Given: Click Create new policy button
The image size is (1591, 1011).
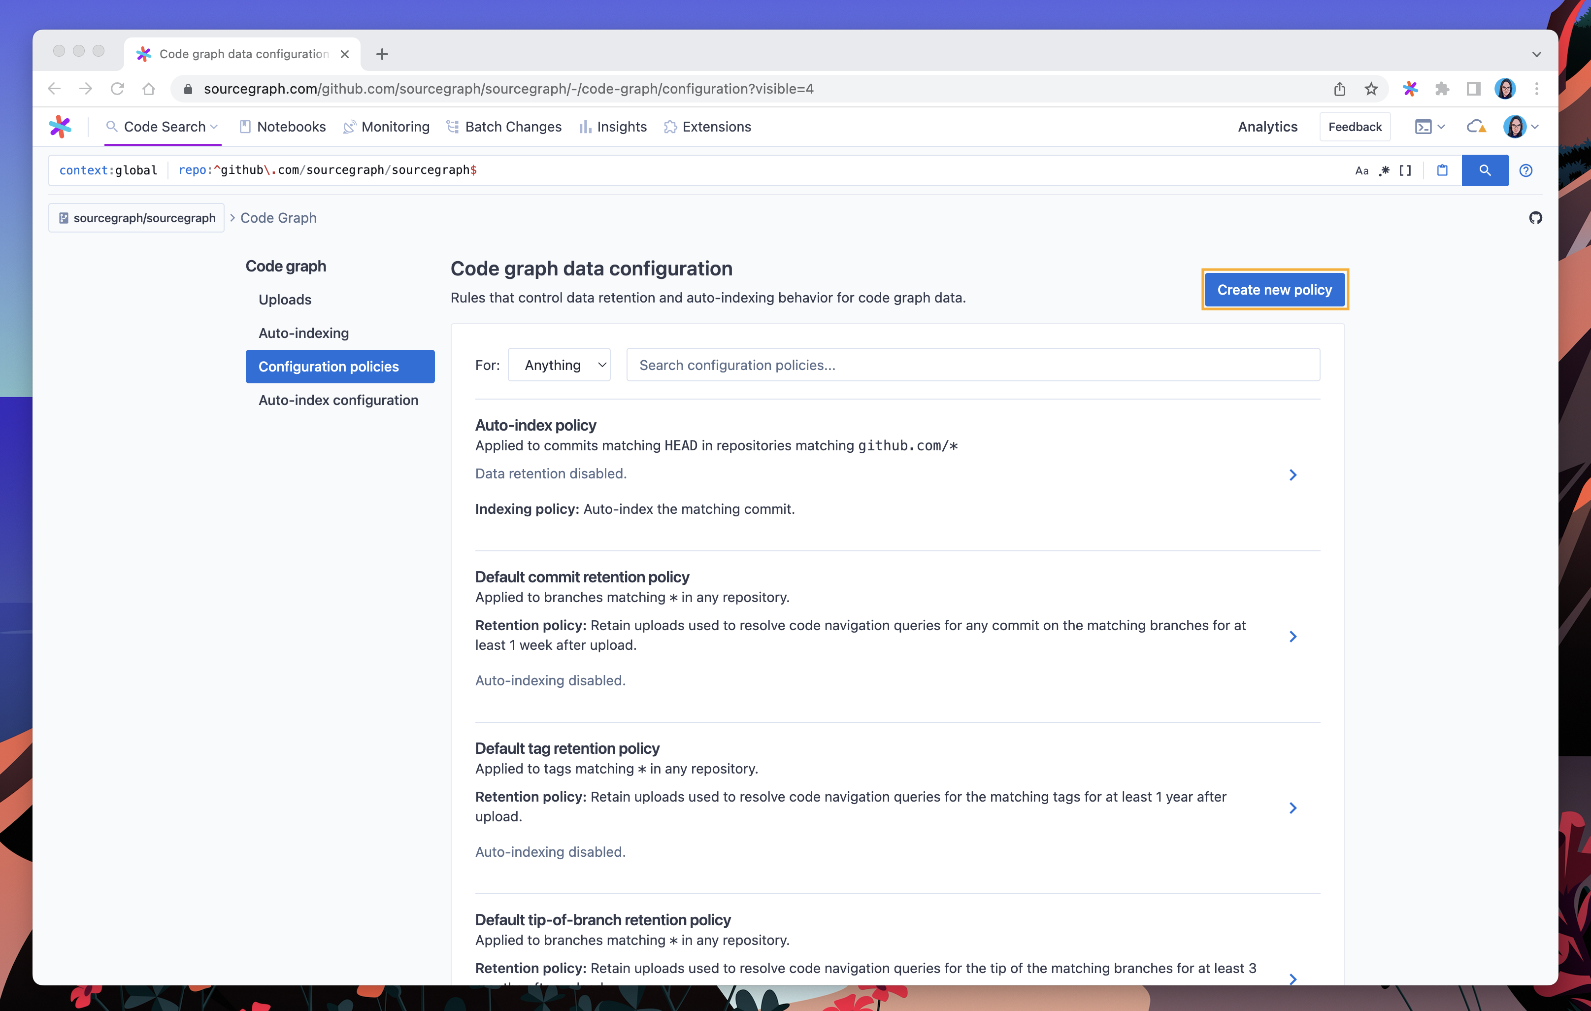Looking at the screenshot, I should pyautogui.click(x=1274, y=290).
